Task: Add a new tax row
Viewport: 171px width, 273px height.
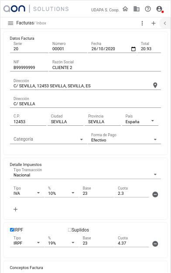Action: [x=15, y=209]
